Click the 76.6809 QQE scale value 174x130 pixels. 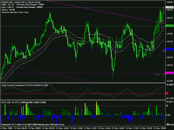coord(170,85)
